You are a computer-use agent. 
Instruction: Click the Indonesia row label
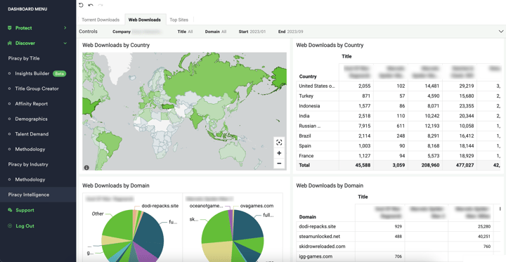[x=309, y=106]
